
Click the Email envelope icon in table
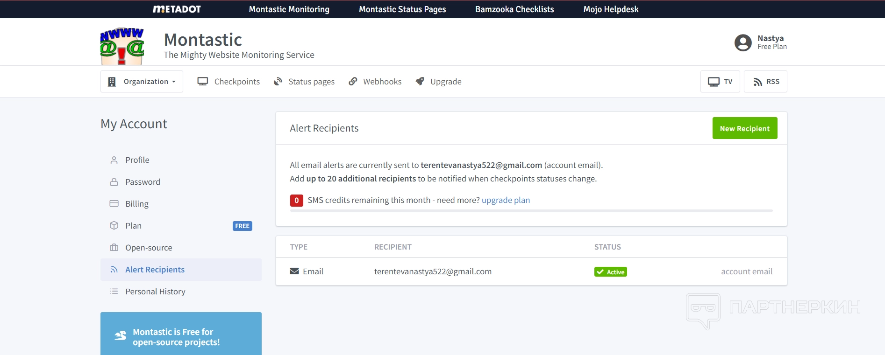pos(294,271)
